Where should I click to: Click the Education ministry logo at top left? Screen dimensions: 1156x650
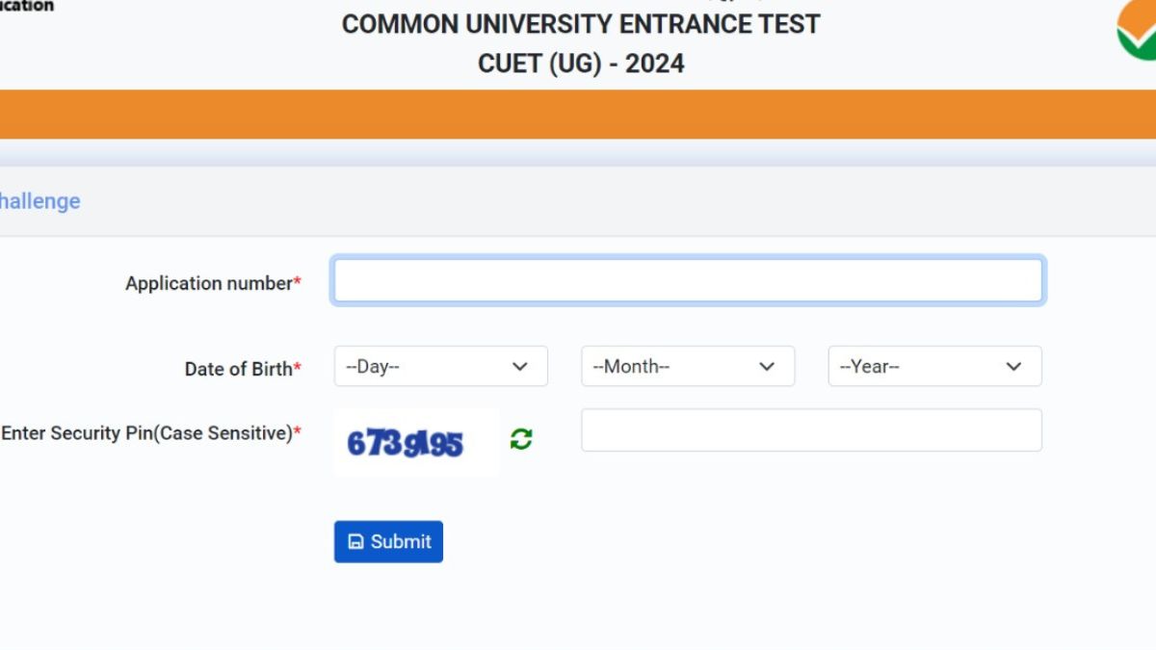click(26, 6)
